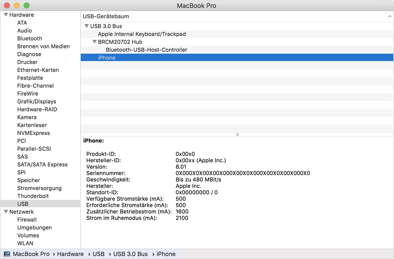Click Strom im Ruhemodus value 2100
Image resolution: width=394 pixels, height=259 pixels.
coord(182,218)
